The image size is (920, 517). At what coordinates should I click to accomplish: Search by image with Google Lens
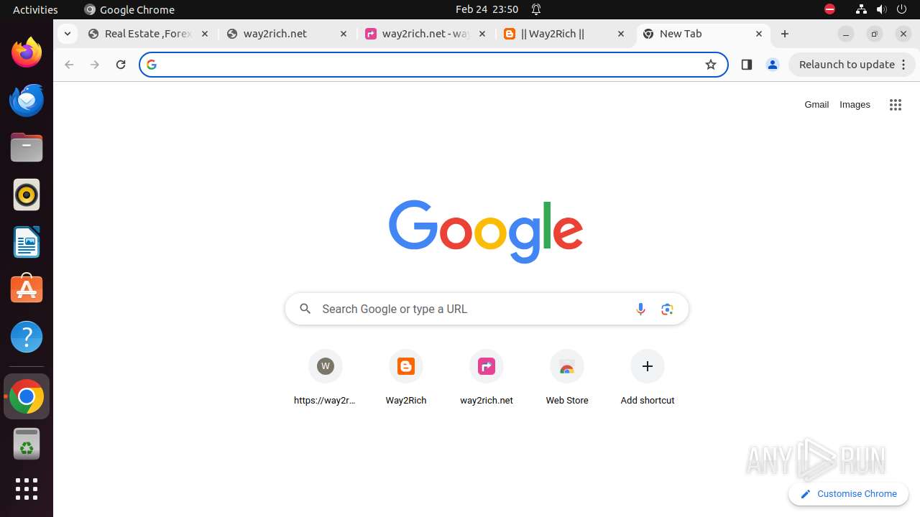(x=668, y=309)
